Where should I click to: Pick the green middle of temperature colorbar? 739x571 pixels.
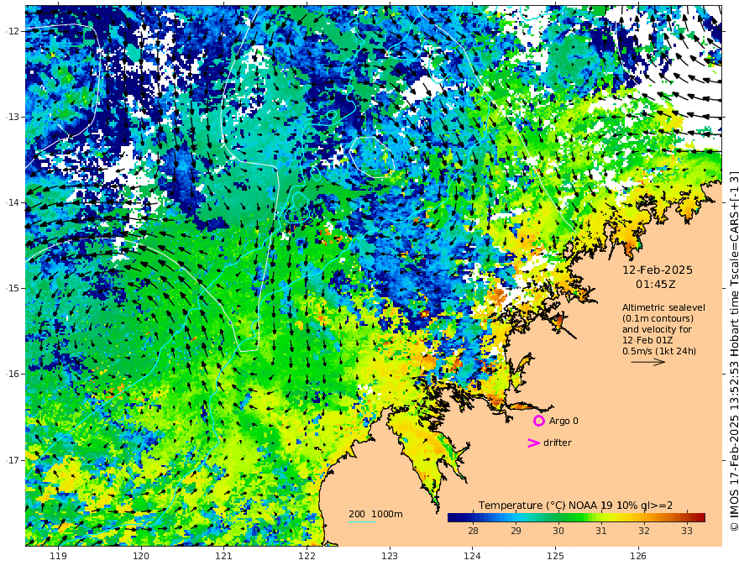[576, 517]
